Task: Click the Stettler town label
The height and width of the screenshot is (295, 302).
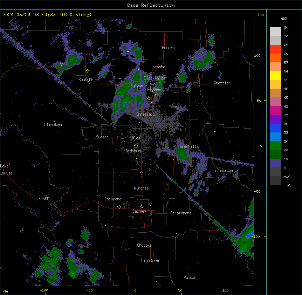Action: 222,83
